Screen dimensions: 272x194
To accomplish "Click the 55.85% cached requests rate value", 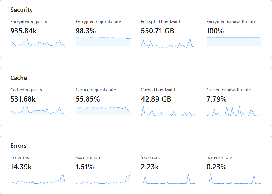I will (88, 99).
